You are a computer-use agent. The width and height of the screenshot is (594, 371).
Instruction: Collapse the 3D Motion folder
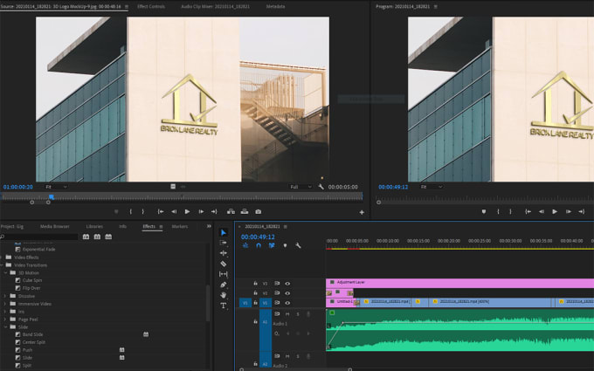point(6,272)
